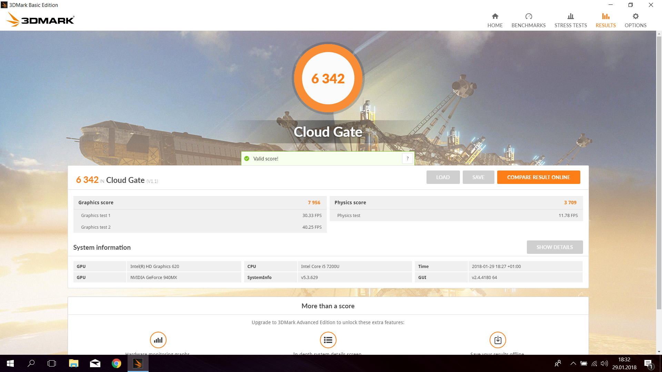Screen dimensions: 662x372
Task: Click the scrollbar down arrow
Action: click(659, 352)
